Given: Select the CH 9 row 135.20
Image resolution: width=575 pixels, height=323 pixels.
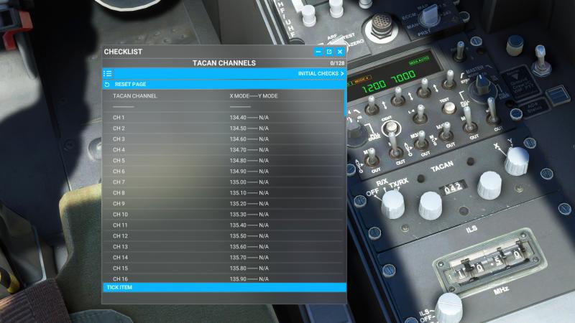Looking at the screenshot, I should pyautogui.click(x=223, y=204).
